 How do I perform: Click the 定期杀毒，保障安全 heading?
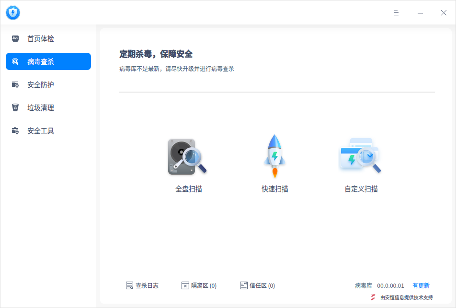pyautogui.click(x=156, y=54)
